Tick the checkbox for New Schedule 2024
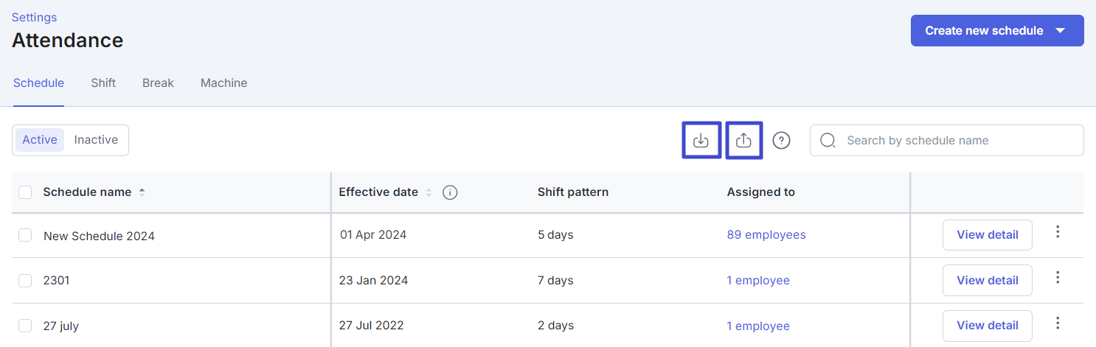 pos(25,235)
